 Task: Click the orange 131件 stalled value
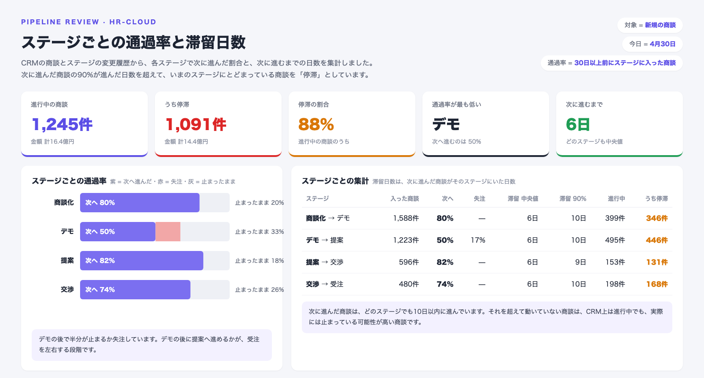tap(657, 262)
